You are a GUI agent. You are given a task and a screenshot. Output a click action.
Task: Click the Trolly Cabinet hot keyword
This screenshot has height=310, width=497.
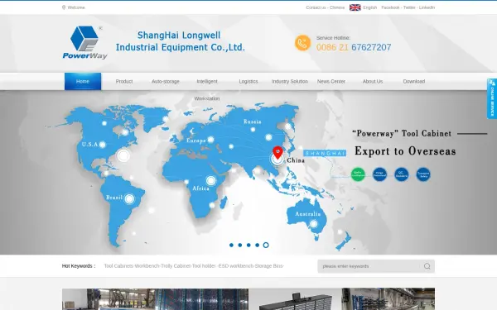[176, 266]
